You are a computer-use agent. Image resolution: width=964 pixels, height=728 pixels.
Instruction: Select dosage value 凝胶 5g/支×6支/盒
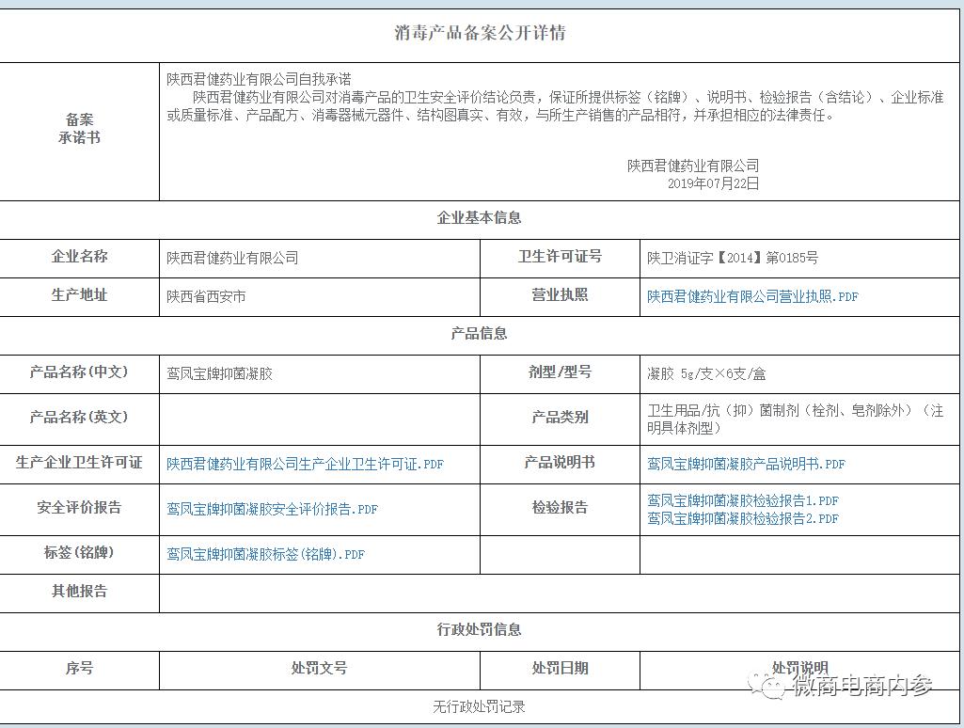pos(706,373)
